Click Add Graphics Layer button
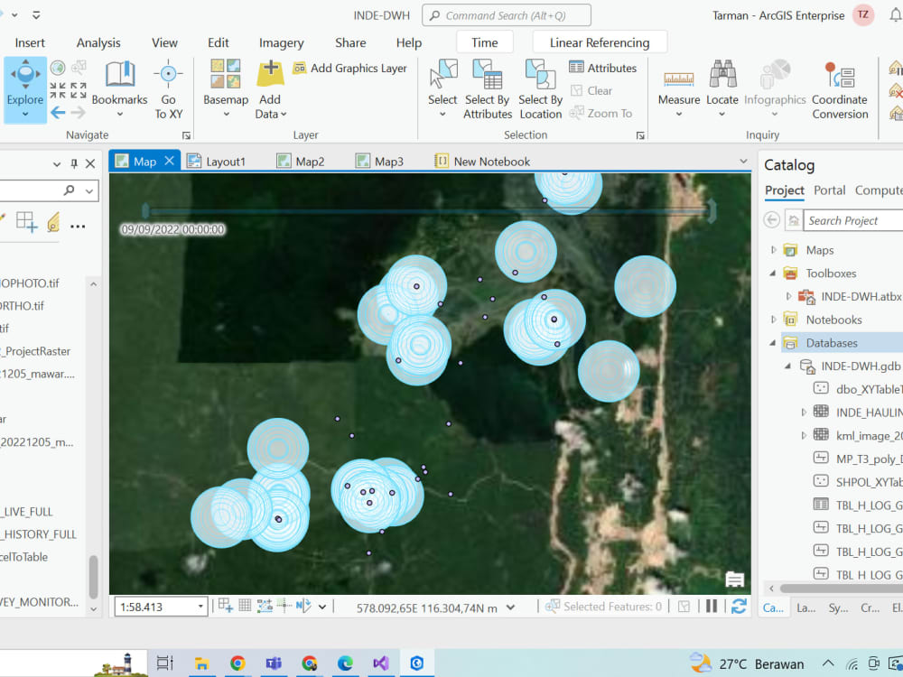903x677 pixels. click(350, 68)
